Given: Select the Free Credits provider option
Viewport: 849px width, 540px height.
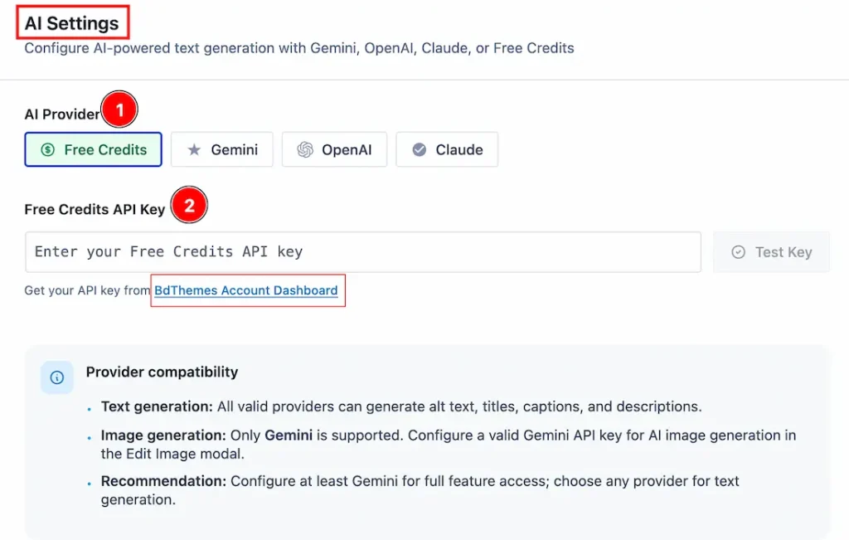Looking at the screenshot, I should (x=93, y=149).
